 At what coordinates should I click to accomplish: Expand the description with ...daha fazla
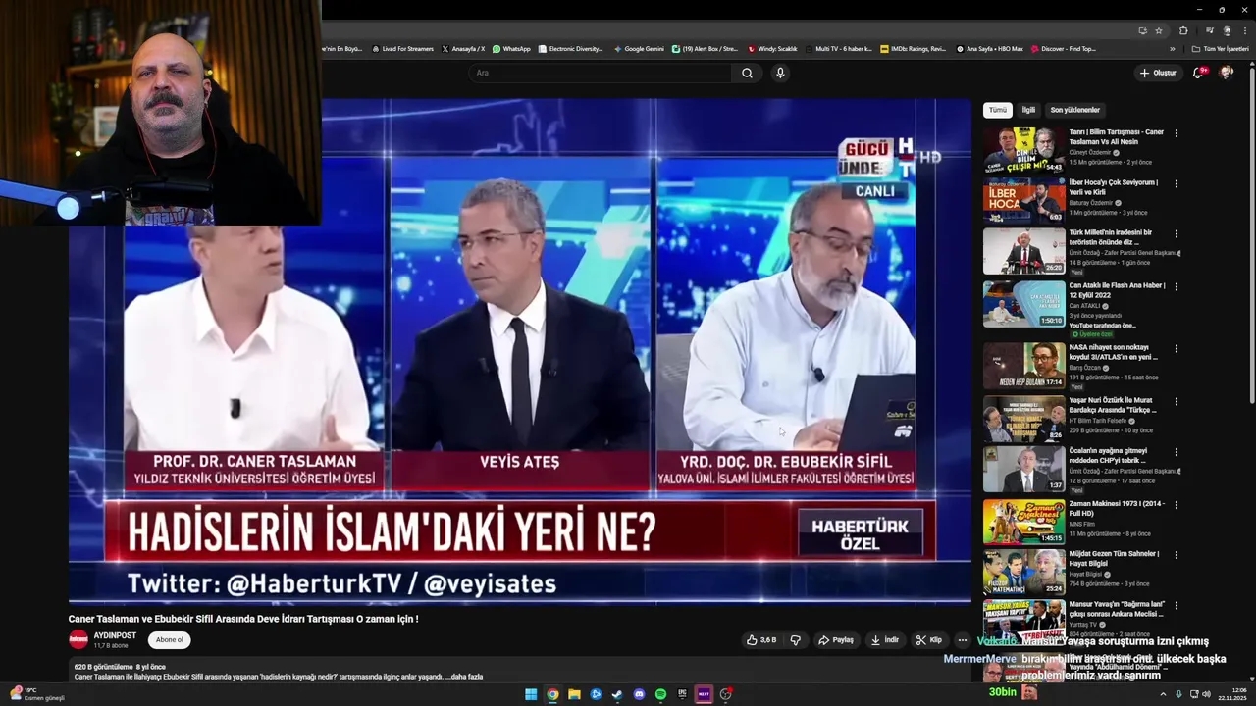click(464, 677)
